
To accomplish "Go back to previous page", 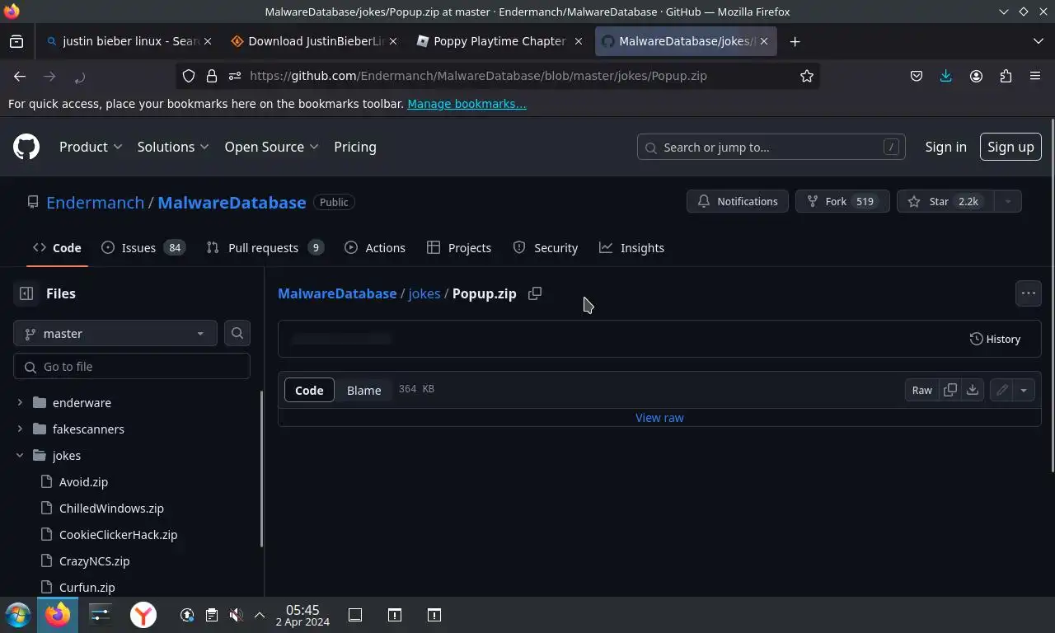I will tap(20, 76).
